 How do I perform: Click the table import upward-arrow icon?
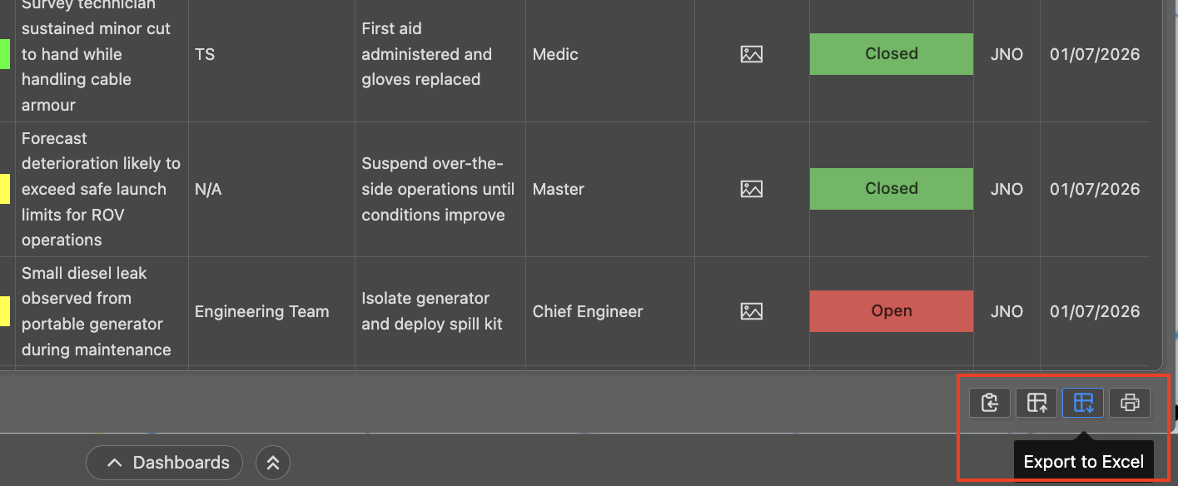coord(1036,403)
